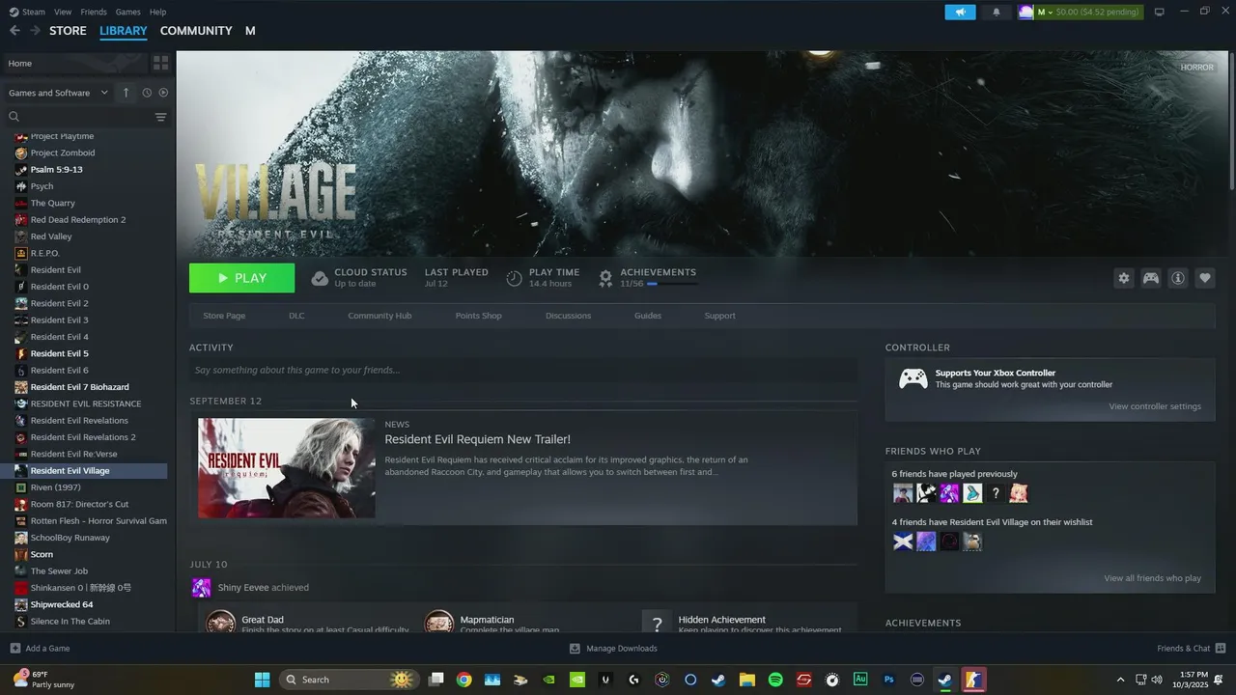Open Spotify from the taskbar
The height and width of the screenshot is (695, 1236).
tap(775, 680)
